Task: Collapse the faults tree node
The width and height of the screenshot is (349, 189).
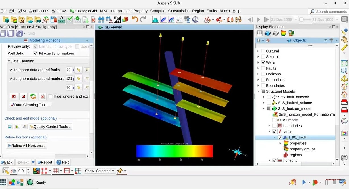Action: coord(269,132)
